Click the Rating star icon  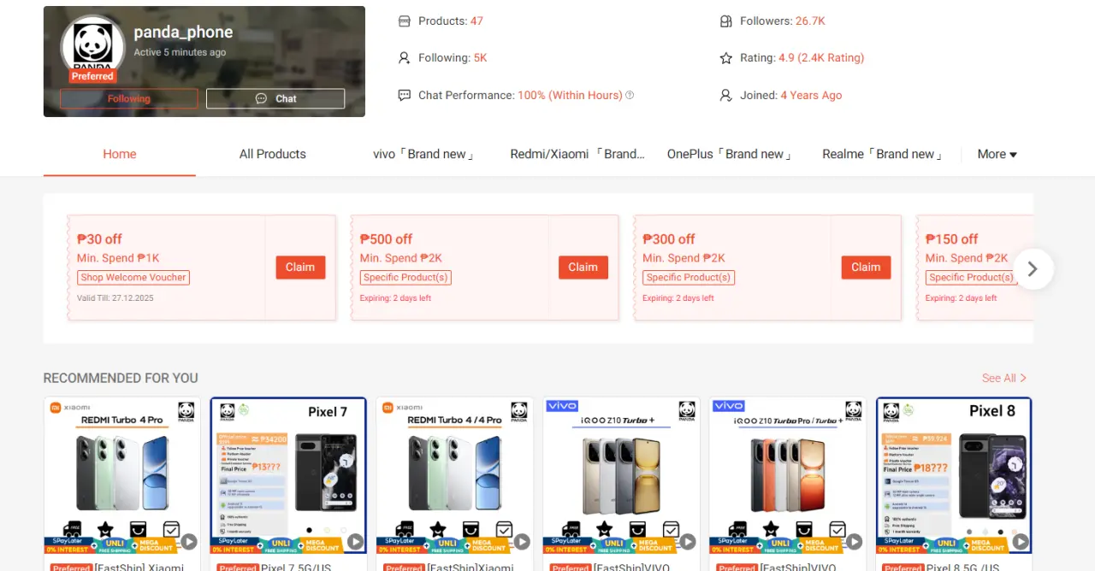(x=726, y=58)
